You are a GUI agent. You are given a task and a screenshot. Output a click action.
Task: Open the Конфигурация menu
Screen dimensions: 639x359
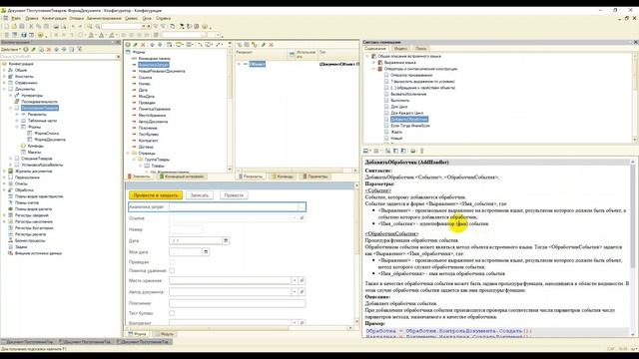point(54,18)
